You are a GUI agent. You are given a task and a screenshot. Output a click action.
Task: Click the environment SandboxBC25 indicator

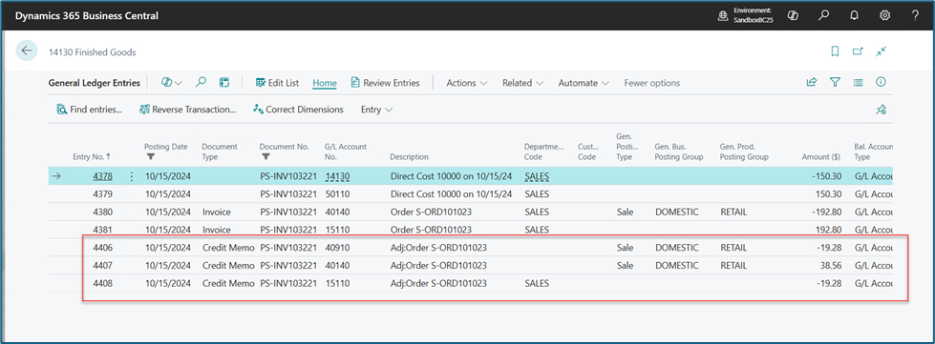click(745, 15)
